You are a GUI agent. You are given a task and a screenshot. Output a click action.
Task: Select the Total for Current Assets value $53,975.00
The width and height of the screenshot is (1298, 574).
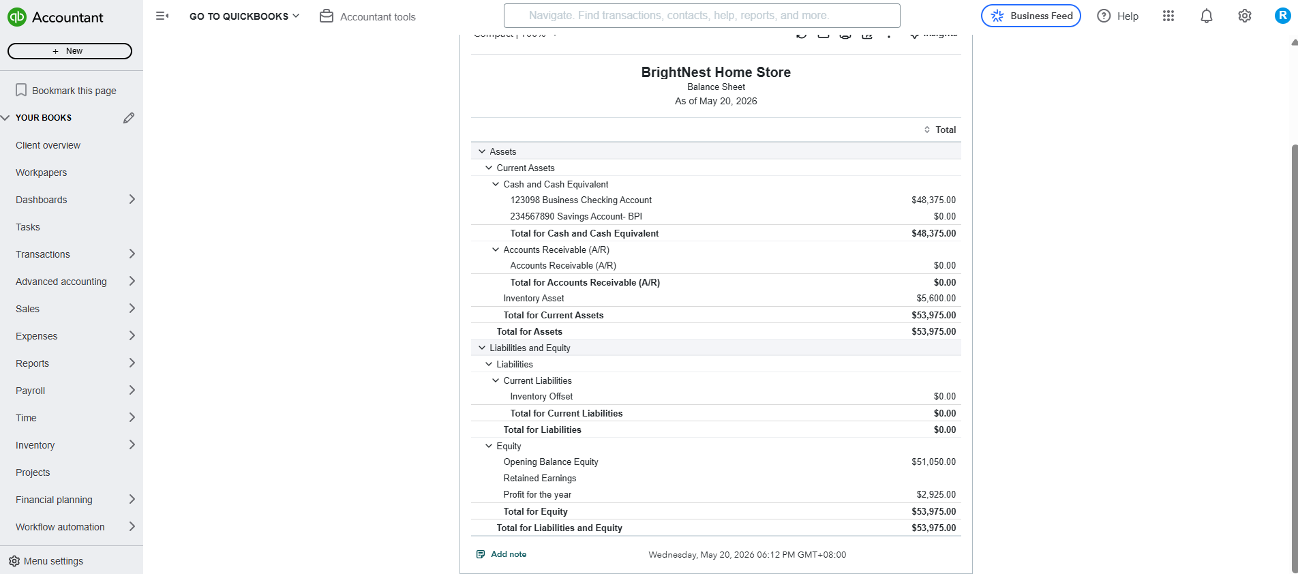click(933, 315)
